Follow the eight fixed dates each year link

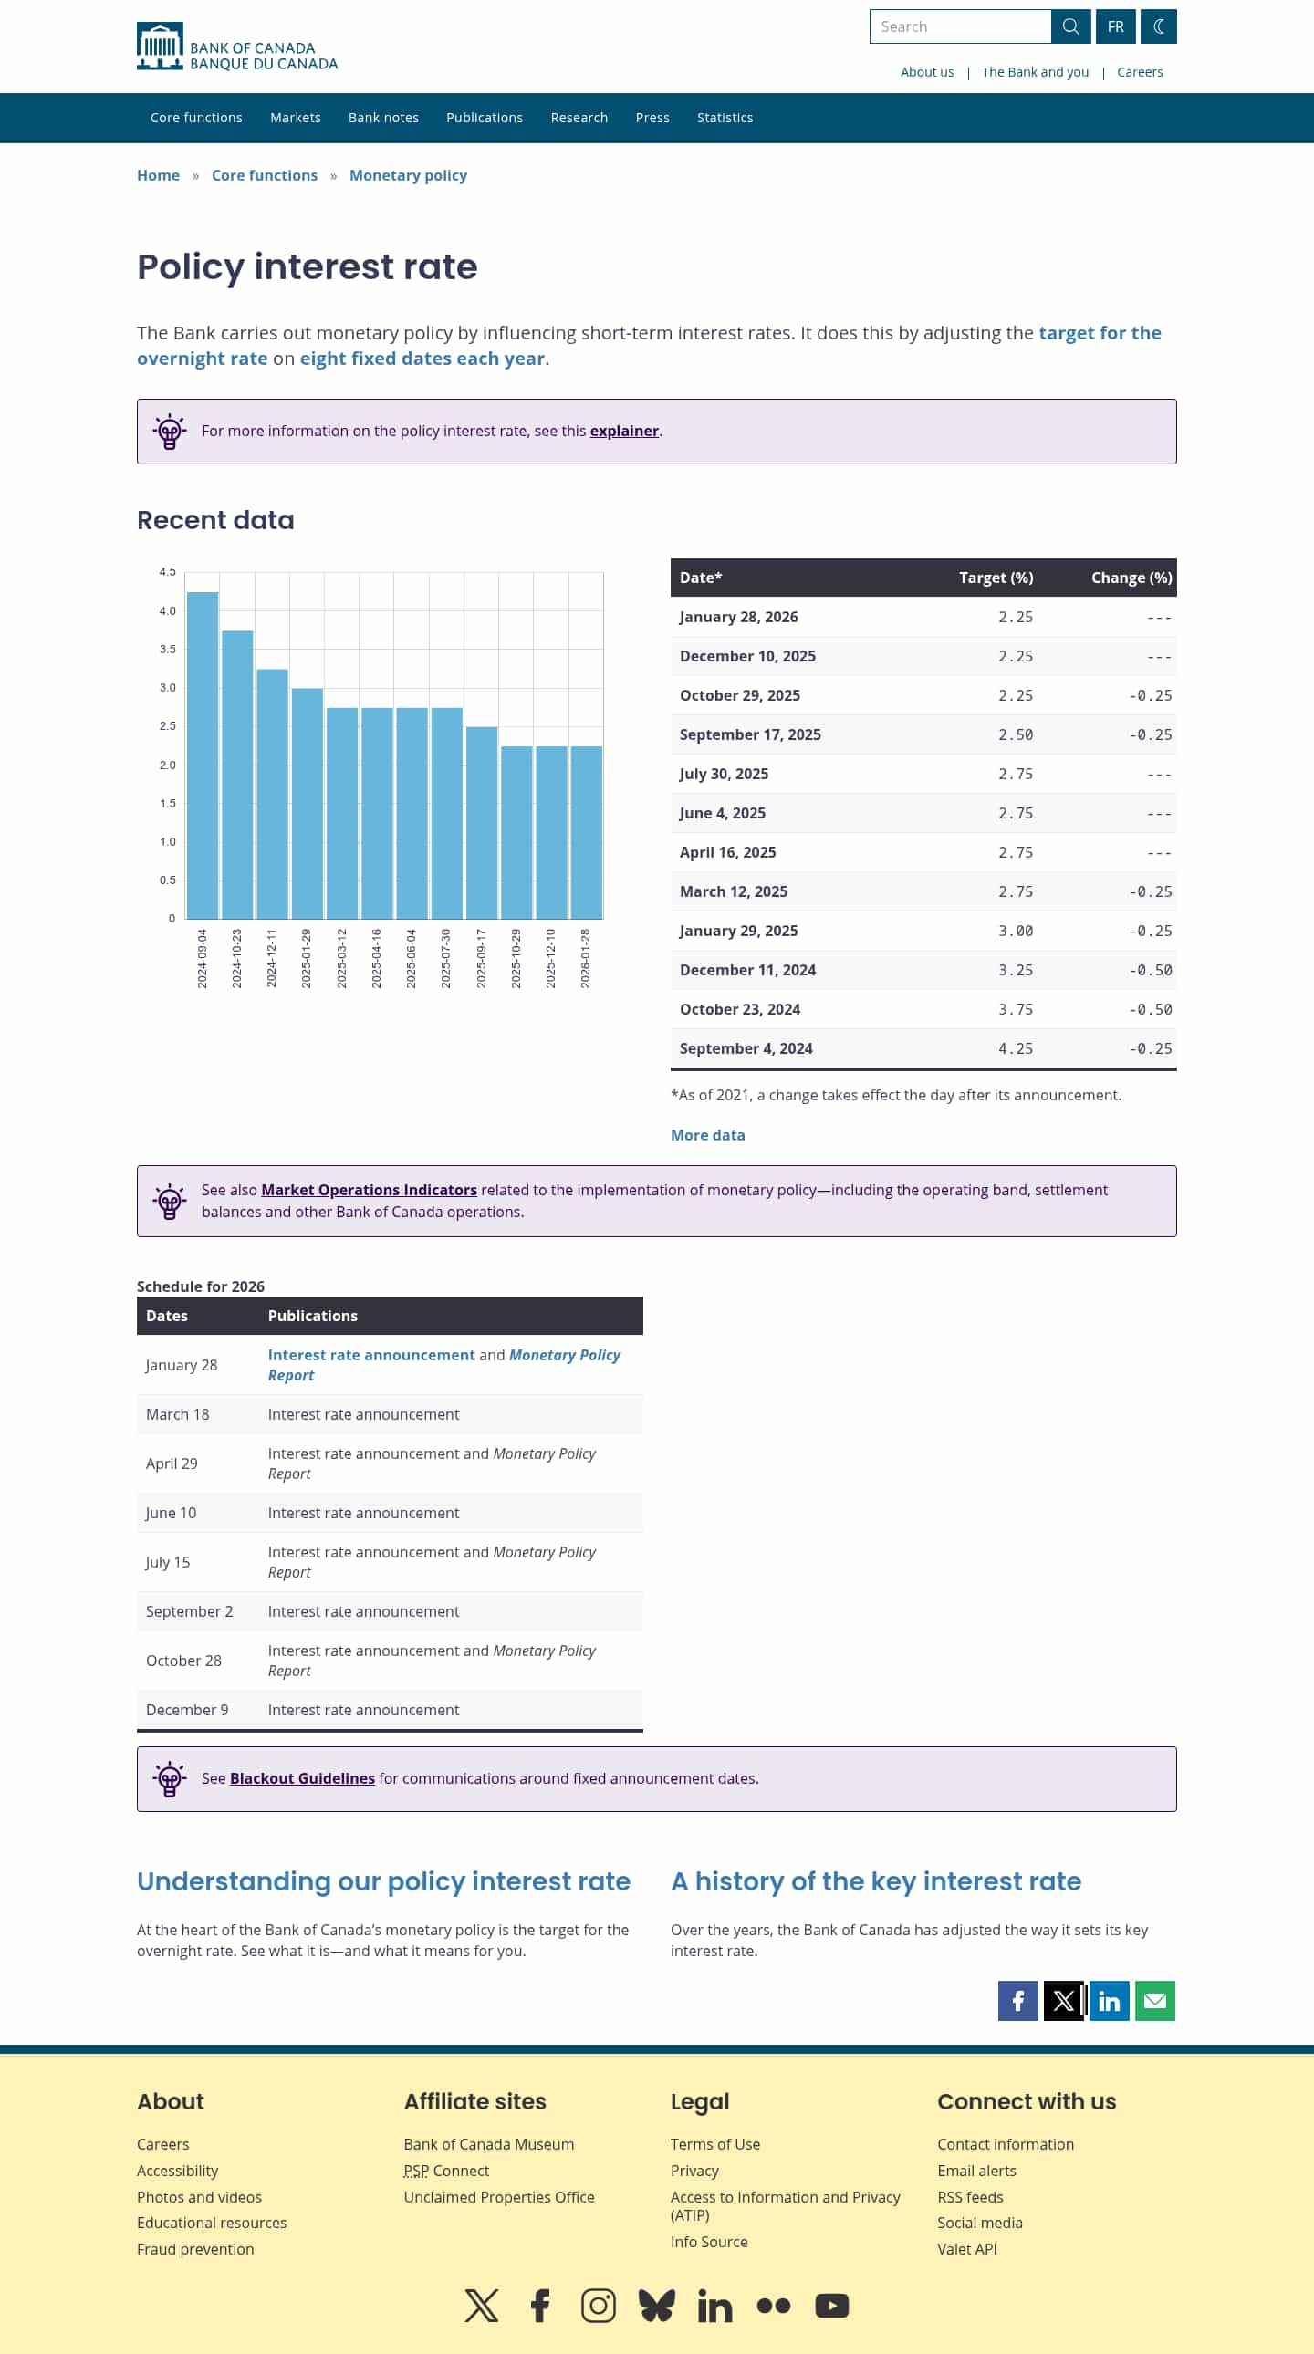[422, 359]
